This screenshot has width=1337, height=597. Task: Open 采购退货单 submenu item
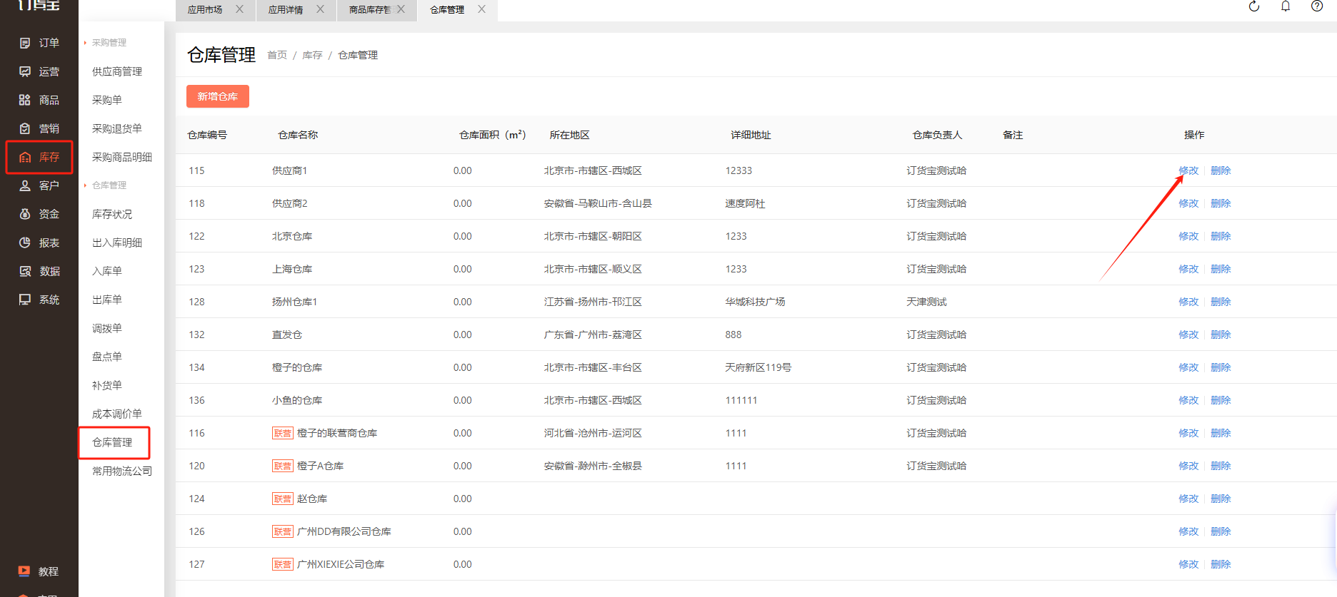[117, 128]
